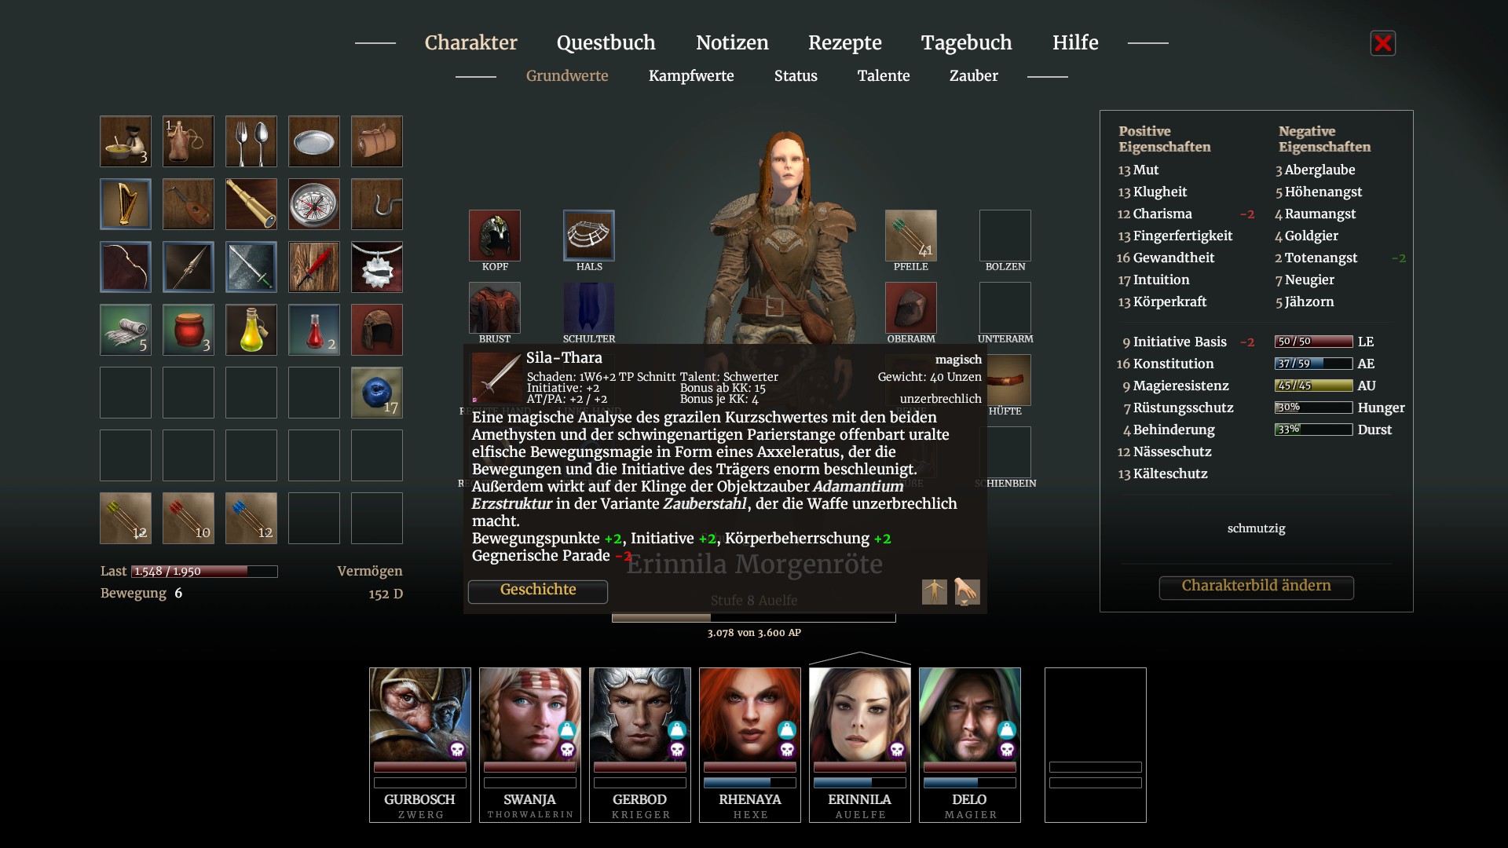This screenshot has width=1508, height=848.
Task: Click the spear weapon item
Action: pyautogui.click(x=188, y=267)
